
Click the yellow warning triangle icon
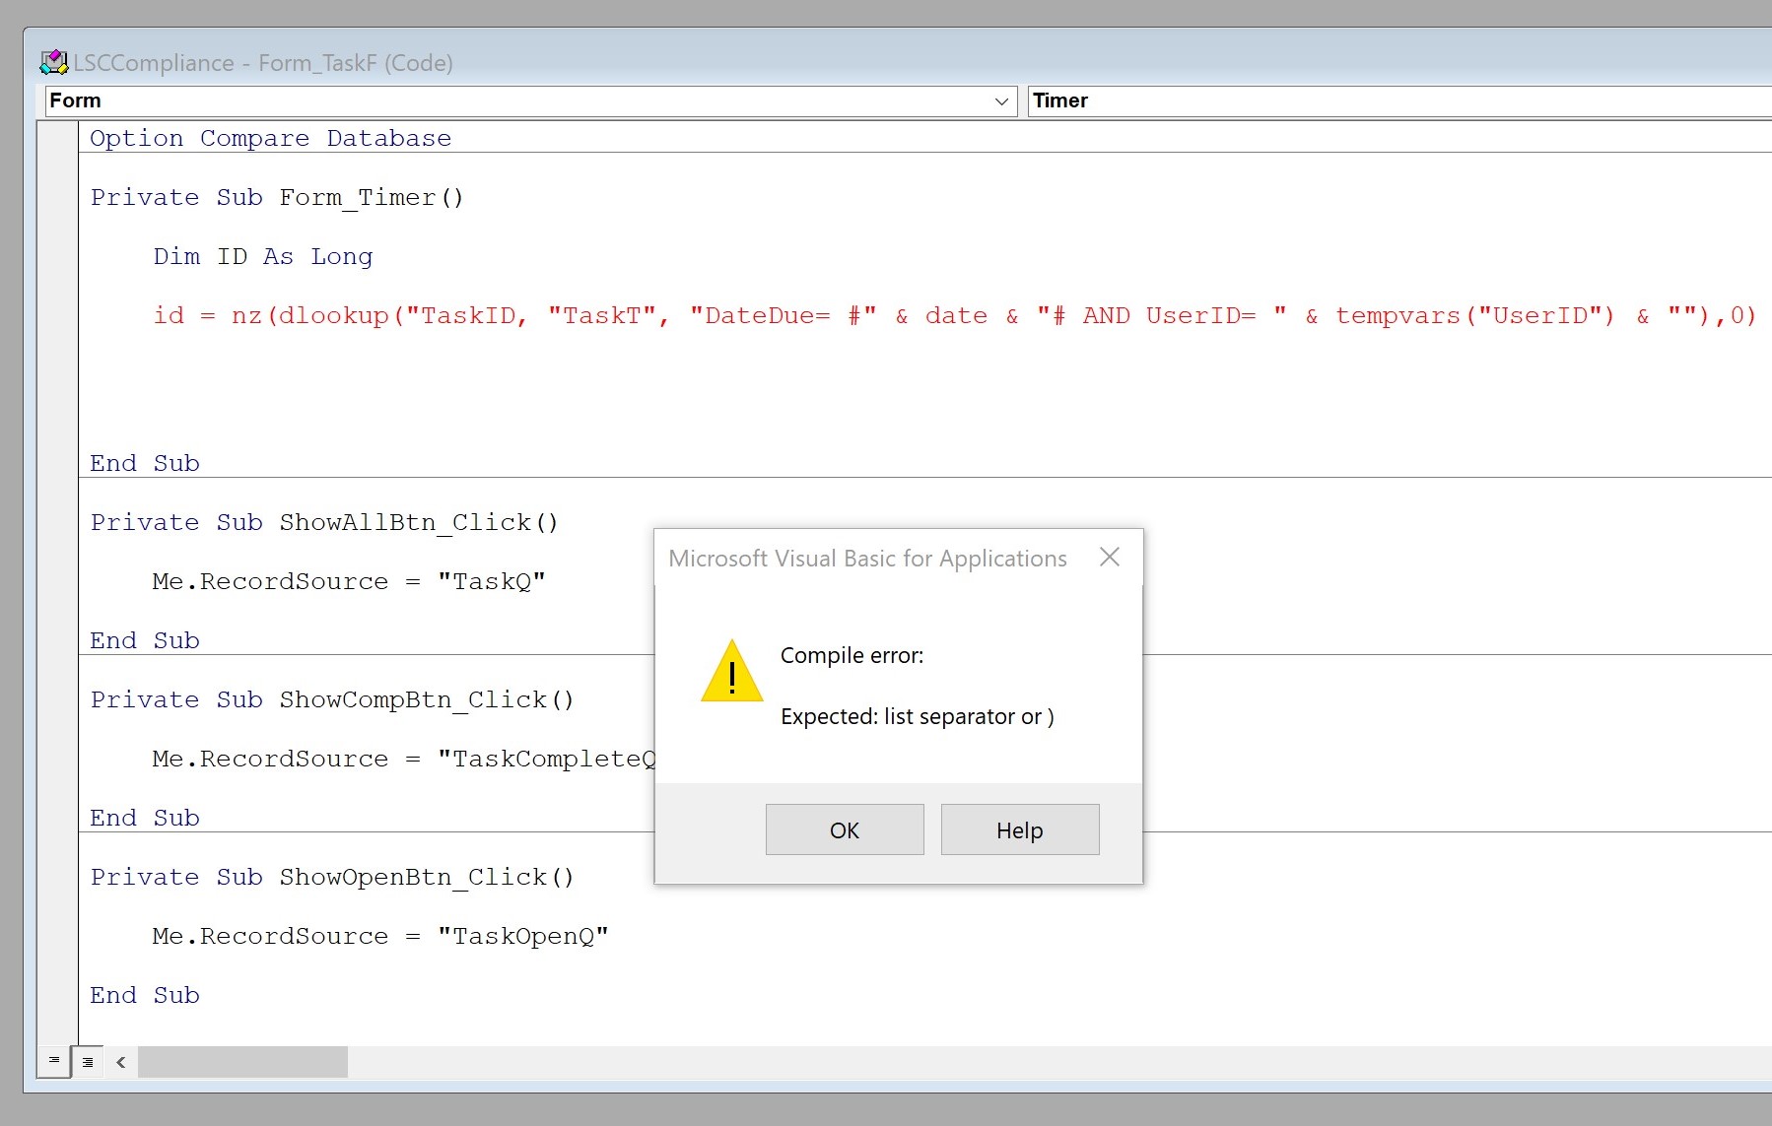tap(731, 673)
